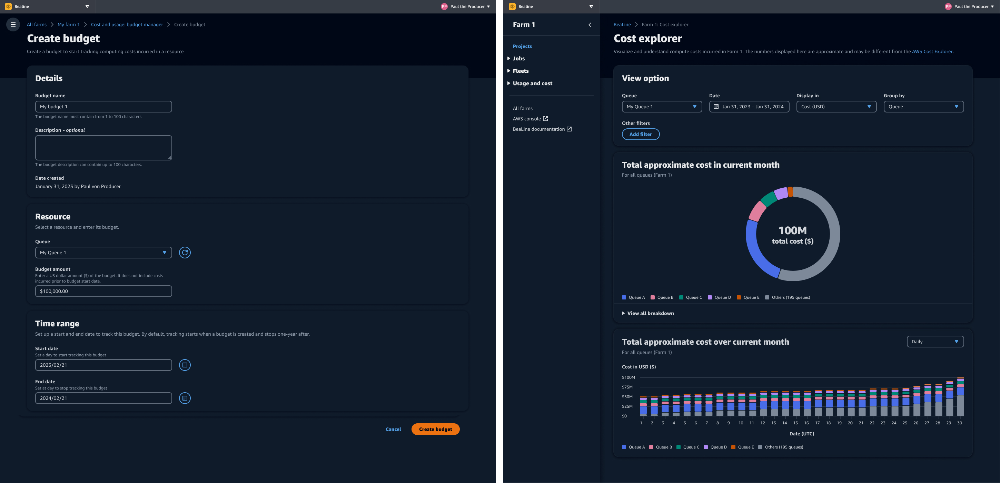Click Paul the Producer avatar in Cost explorer
Viewport: 1000px width, 483px height.
click(948, 7)
